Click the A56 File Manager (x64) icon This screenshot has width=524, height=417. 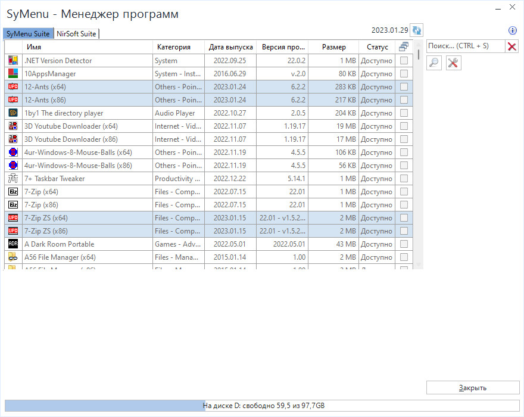point(13,257)
